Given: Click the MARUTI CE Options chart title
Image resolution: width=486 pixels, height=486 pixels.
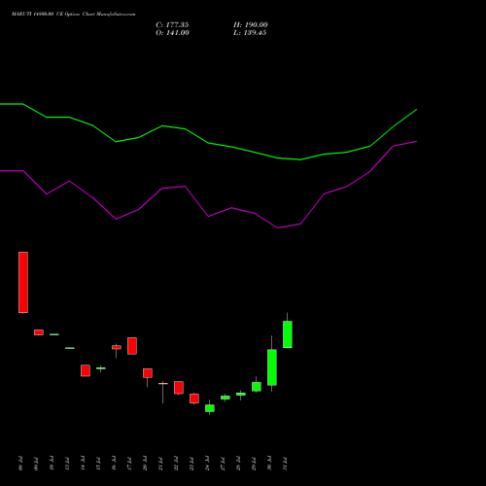Looking at the screenshot, I should [x=74, y=15].
